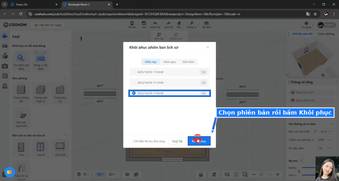
Task: Switch to the Hôm nay tab
Action: 151,62
